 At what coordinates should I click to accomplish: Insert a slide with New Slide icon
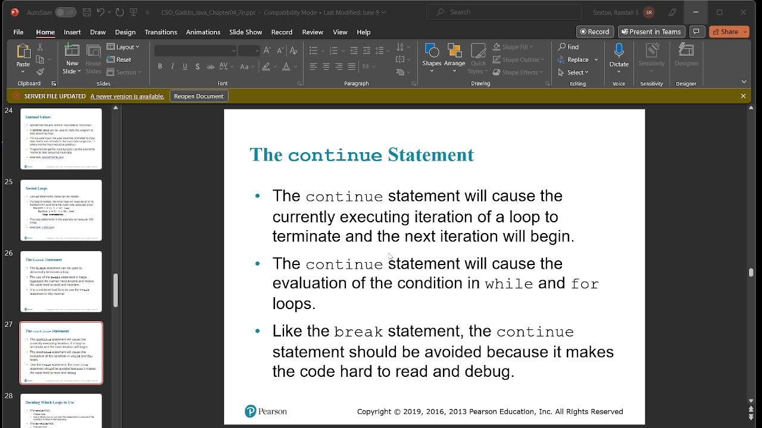click(x=72, y=52)
